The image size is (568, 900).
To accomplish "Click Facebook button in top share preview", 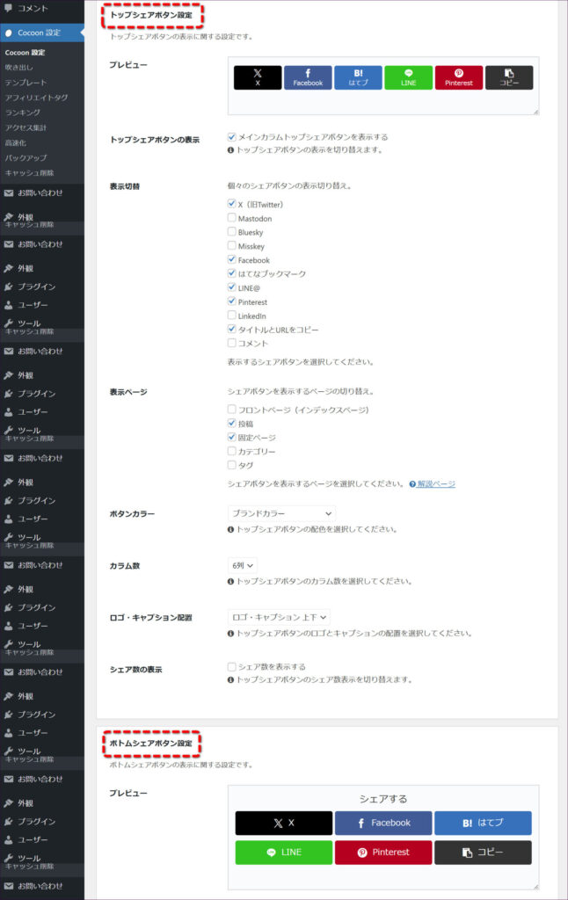I will point(308,77).
